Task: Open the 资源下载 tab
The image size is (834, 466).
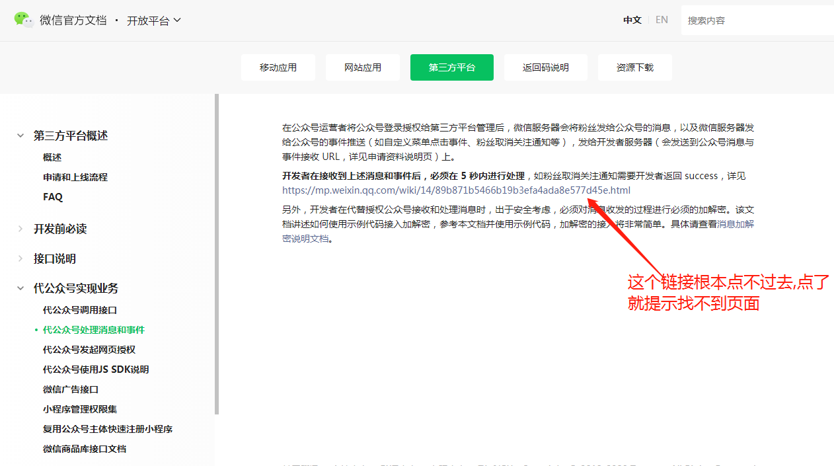Action: coord(635,67)
